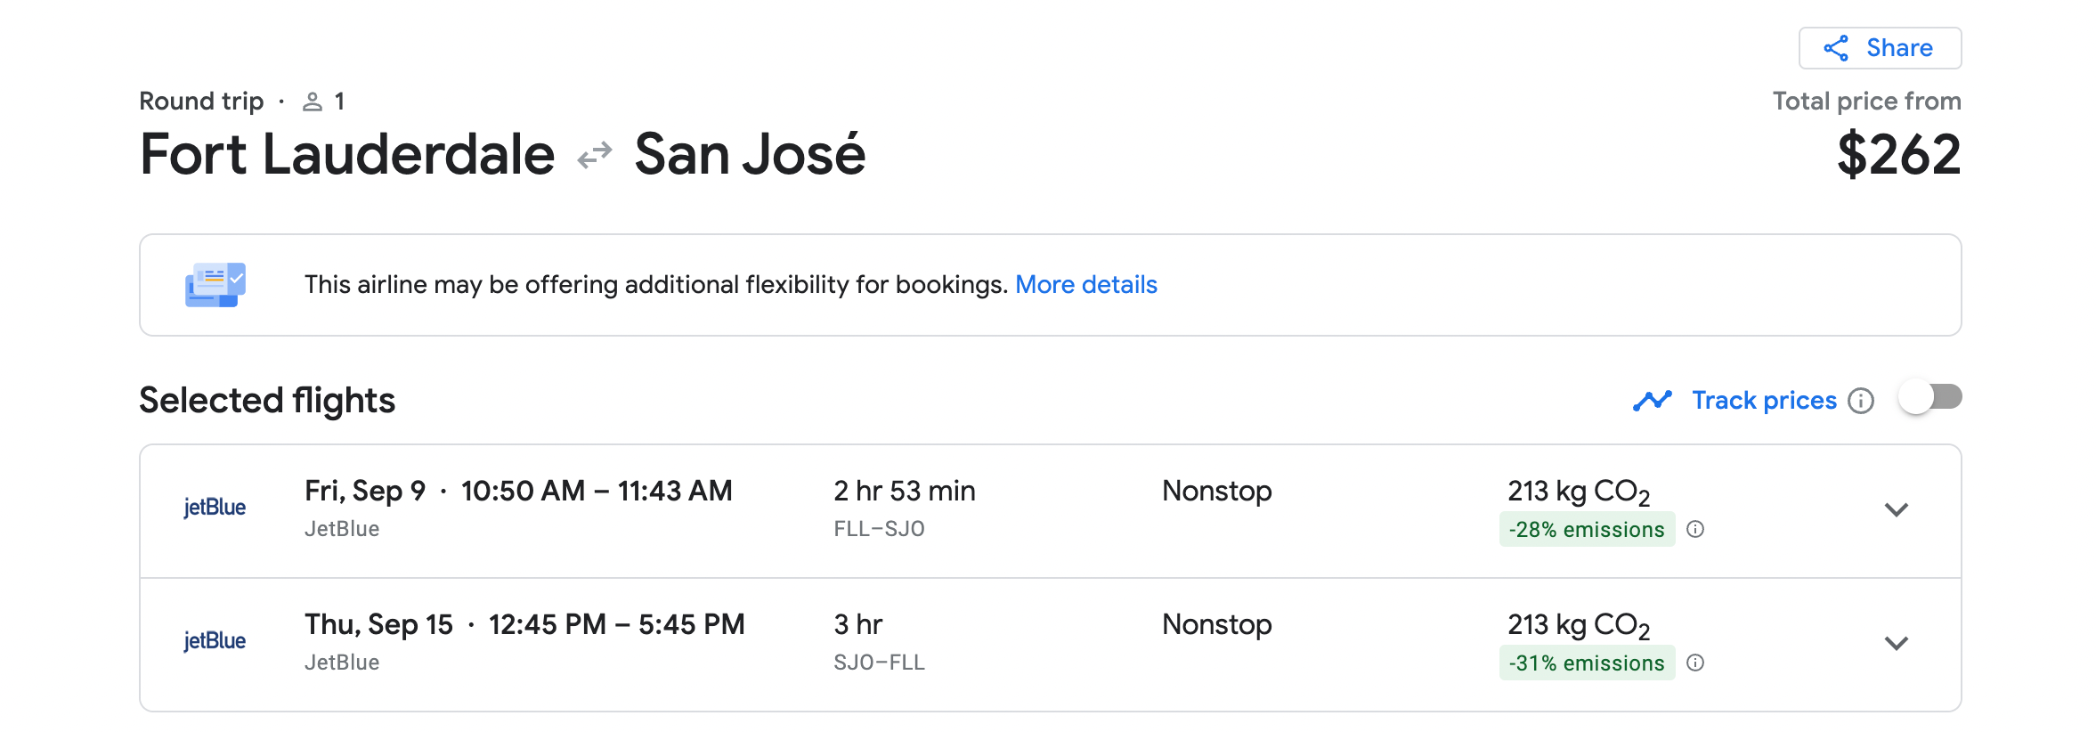Click the booking flexibility ticket icon
This screenshot has width=2096, height=732.
214,284
